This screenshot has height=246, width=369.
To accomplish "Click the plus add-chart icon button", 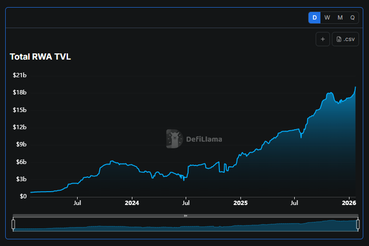I will [x=323, y=39].
